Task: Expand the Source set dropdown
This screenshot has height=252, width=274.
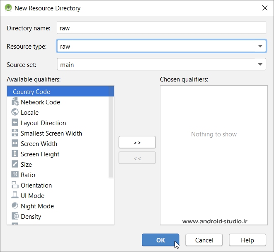Action: point(259,64)
